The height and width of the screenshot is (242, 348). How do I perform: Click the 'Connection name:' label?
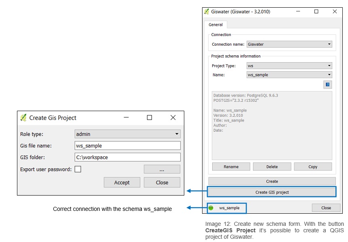tap(228, 44)
